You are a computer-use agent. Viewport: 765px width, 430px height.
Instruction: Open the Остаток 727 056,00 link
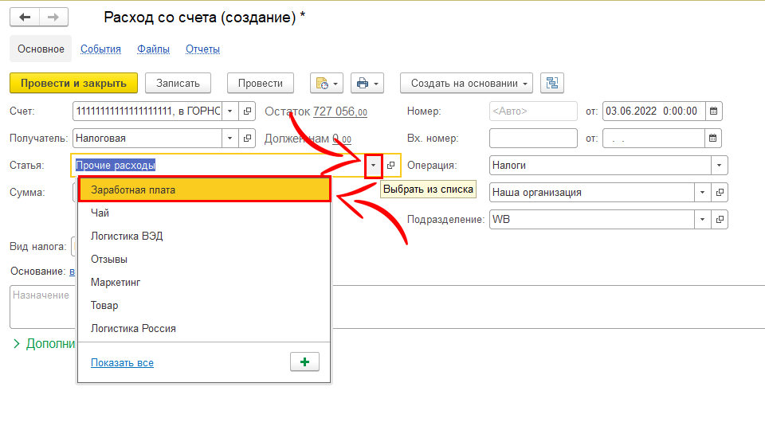click(340, 111)
